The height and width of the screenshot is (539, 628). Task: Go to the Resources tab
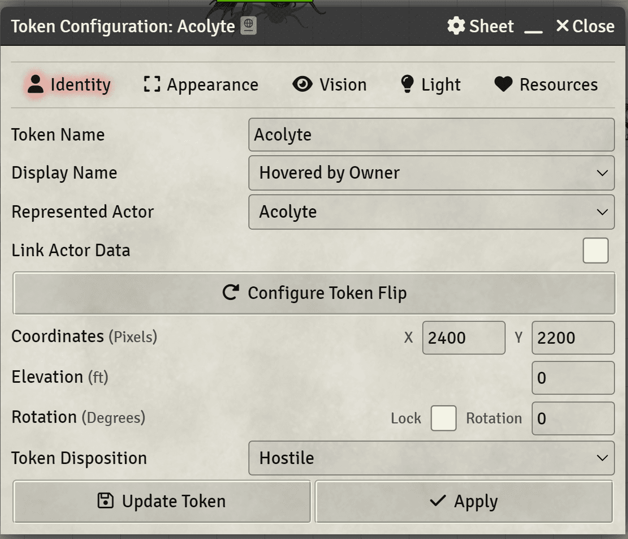coord(546,84)
